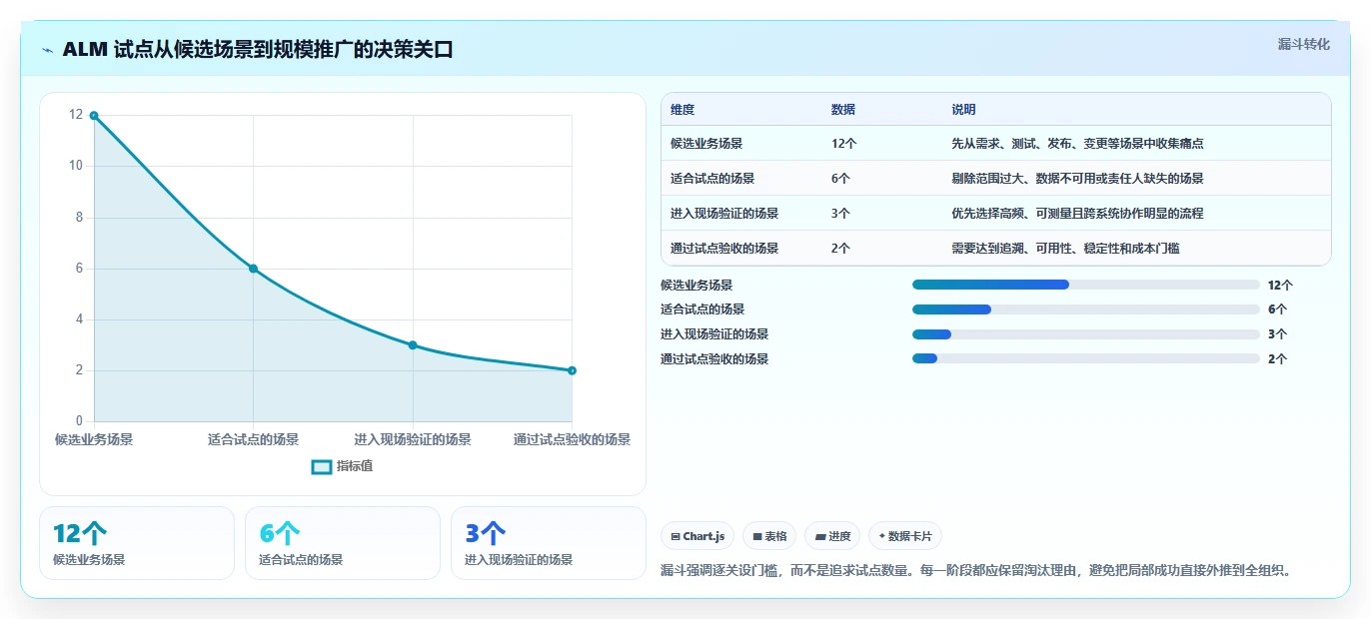Viewport: 1371px width, 619px height.
Task: Toggle the 指标值 legend swatch in the chart
Action: [321, 466]
